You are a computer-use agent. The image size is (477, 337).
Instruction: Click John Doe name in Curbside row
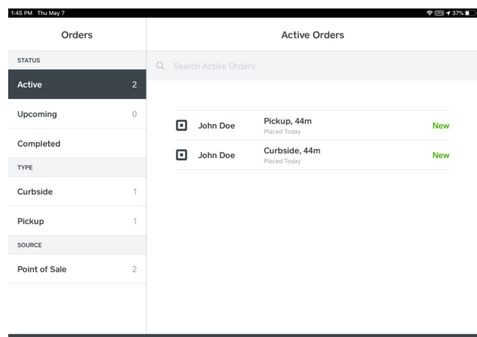point(216,155)
